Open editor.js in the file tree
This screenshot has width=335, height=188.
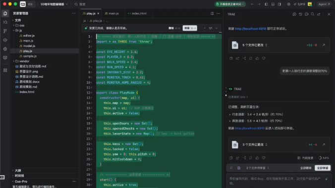[29, 36]
